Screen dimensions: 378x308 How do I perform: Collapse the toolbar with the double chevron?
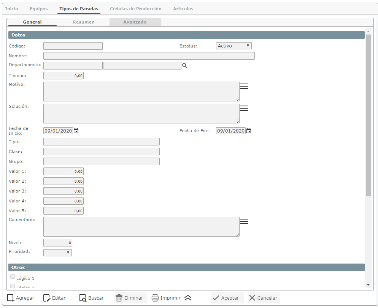coord(188,298)
